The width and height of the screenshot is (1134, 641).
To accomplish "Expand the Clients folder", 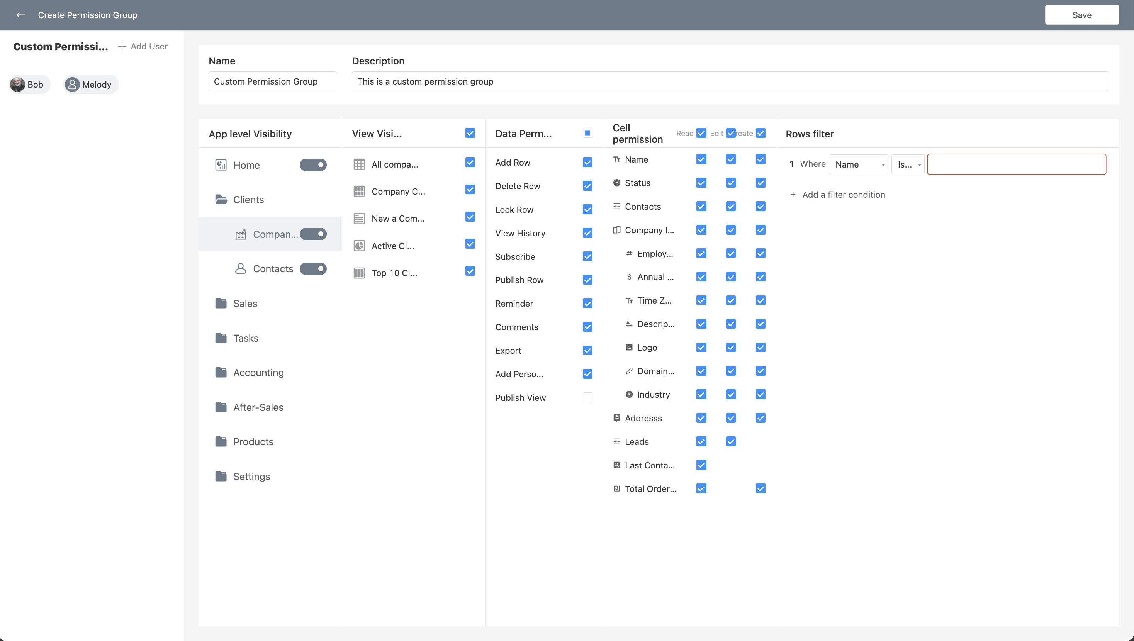I will (x=248, y=199).
